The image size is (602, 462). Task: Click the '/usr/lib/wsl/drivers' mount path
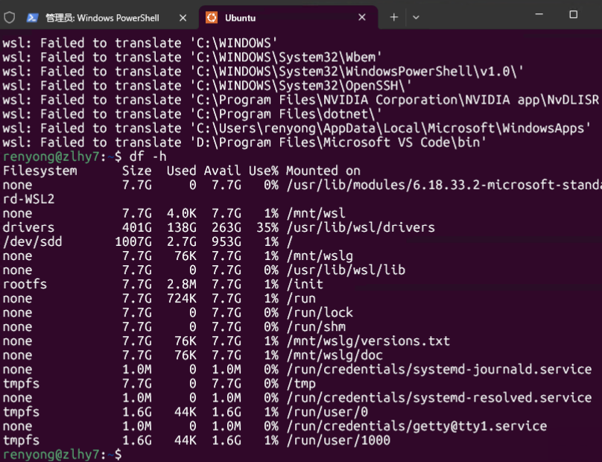[x=361, y=228]
